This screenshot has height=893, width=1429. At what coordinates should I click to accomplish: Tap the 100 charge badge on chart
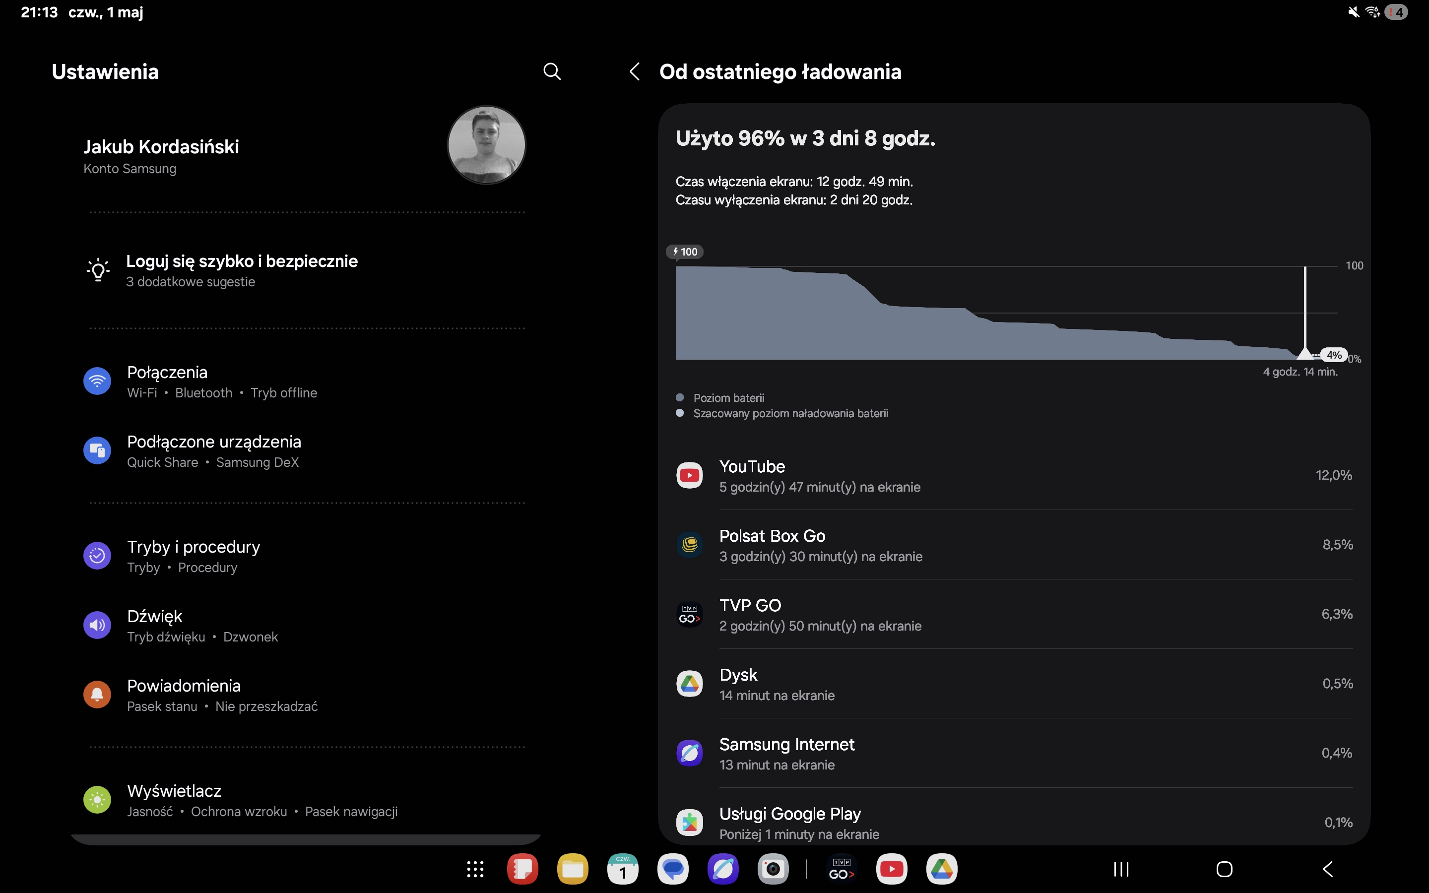tap(685, 252)
